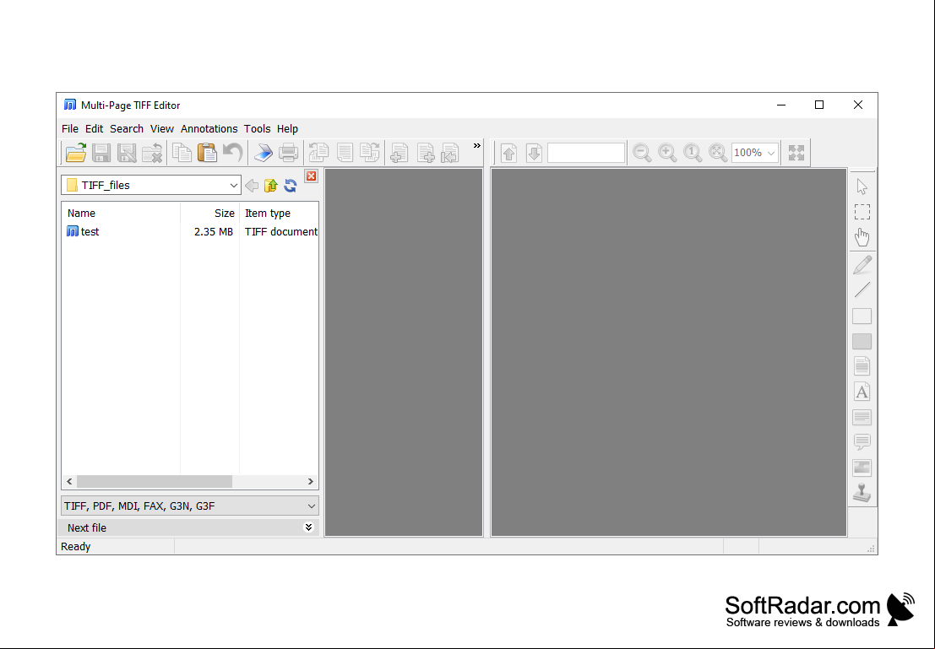This screenshot has width=935, height=649.
Task: Open a file with the folder icon
Action: [x=76, y=153]
